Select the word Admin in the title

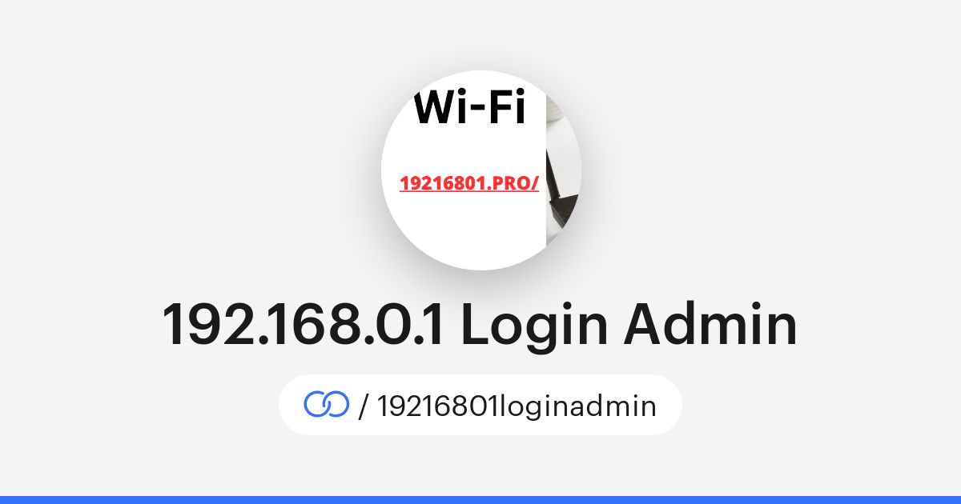pos(709,326)
